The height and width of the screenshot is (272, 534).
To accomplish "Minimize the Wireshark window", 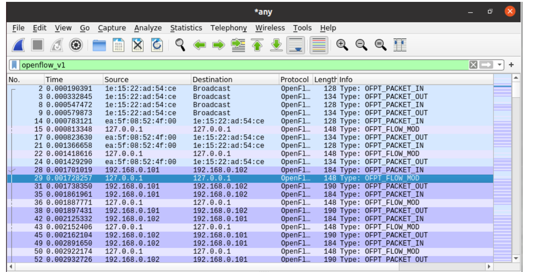I will coord(471,12).
